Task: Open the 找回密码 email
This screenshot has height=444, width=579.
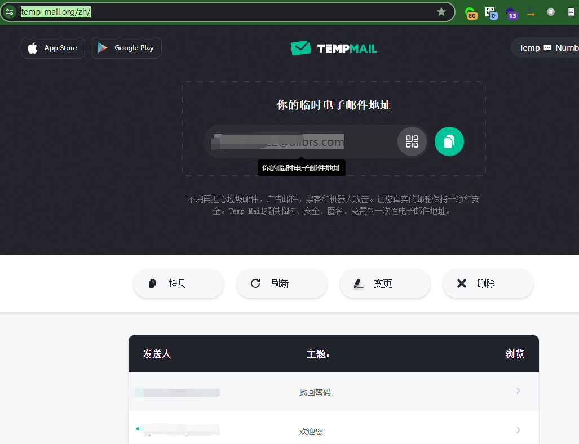Action: (333, 392)
